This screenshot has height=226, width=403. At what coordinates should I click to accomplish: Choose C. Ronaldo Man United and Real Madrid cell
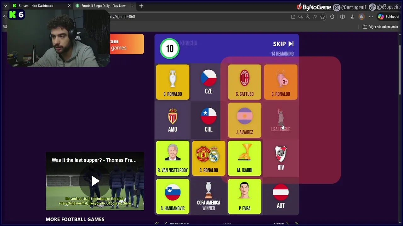pyautogui.click(x=208, y=158)
